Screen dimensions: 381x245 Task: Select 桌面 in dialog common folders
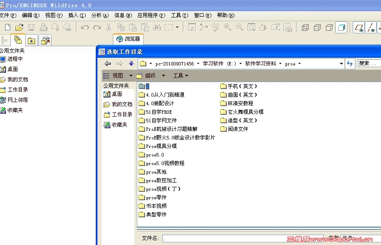(113, 94)
